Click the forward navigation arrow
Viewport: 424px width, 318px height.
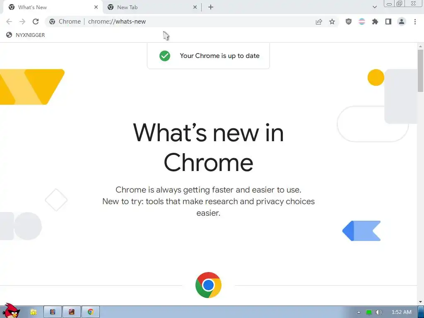point(22,22)
